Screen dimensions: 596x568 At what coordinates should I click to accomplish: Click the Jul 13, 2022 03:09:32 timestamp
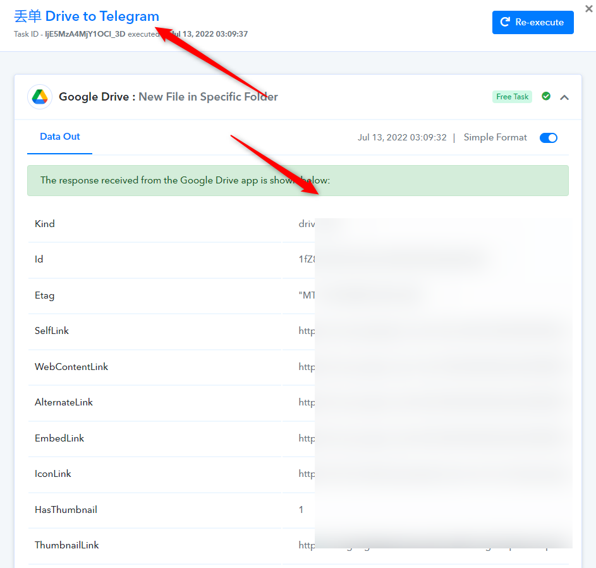[x=402, y=137]
